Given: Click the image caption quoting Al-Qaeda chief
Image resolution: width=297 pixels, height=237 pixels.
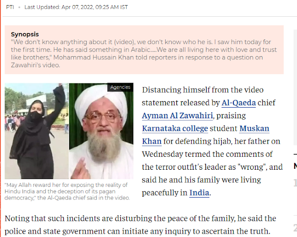Looking at the screenshot, I should coord(67,192).
